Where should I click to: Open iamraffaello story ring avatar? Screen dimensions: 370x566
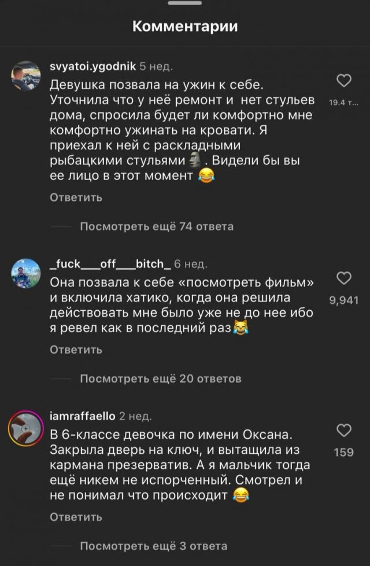(x=25, y=428)
